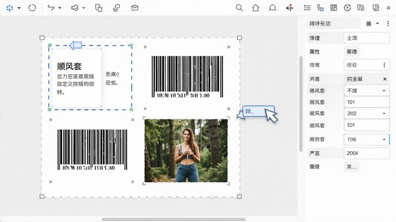Click the blue arrow tag atop the dashed selection

[x=75, y=45]
